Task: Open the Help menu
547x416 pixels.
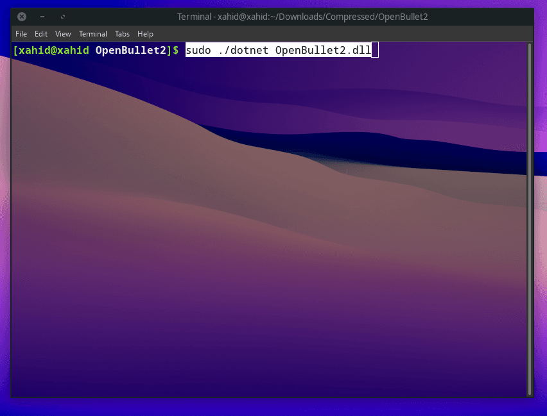Action: (x=145, y=33)
